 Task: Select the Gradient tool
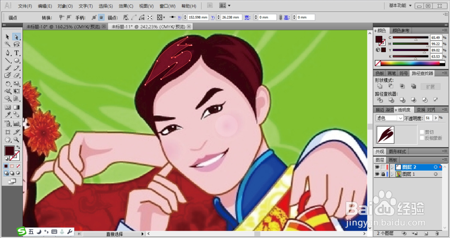click(x=17, y=107)
